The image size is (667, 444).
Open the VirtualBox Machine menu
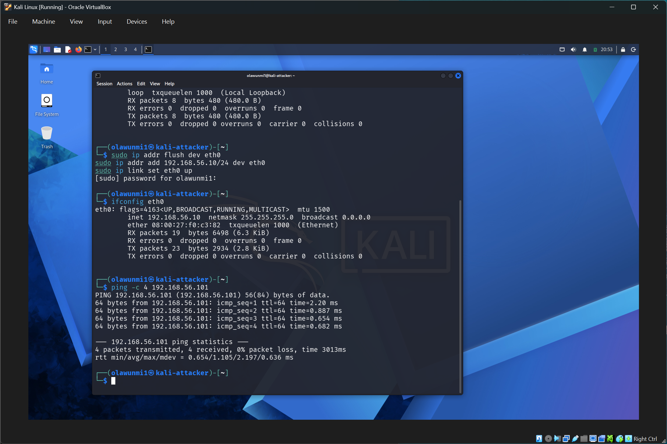[x=44, y=21]
